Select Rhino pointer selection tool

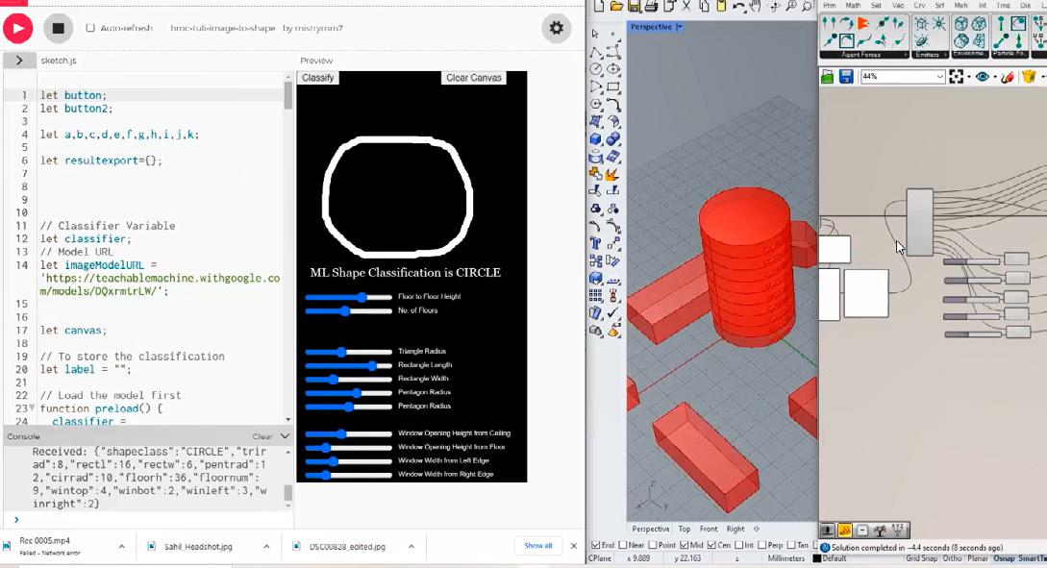(596, 34)
